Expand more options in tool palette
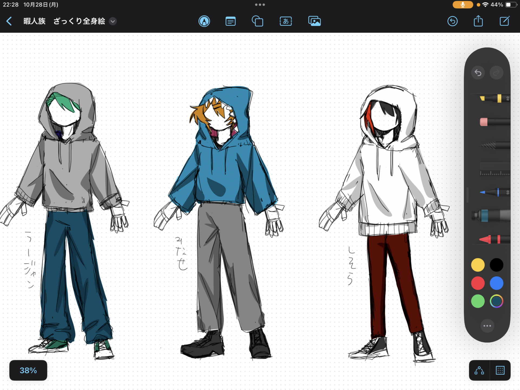520x390 pixels. [x=487, y=326]
